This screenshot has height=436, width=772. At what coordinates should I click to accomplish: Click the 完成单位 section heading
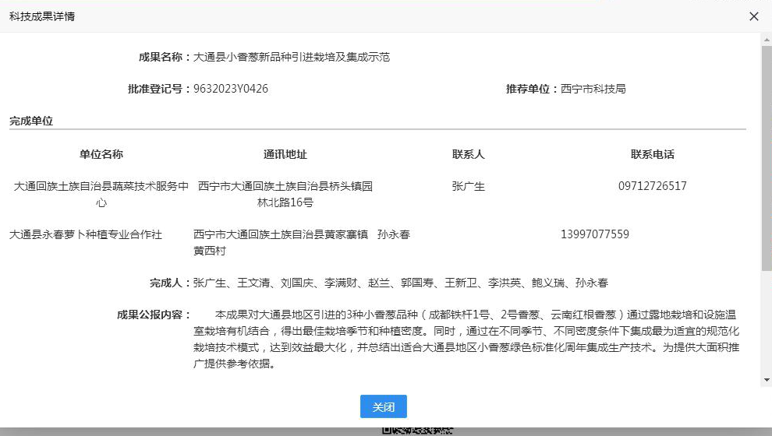tap(31, 121)
